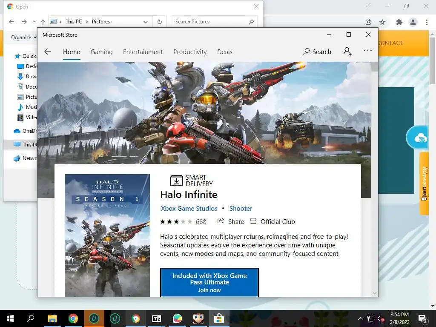
Task: Open recent locations dropdown in Open dialog
Action: click(x=34, y=21)
